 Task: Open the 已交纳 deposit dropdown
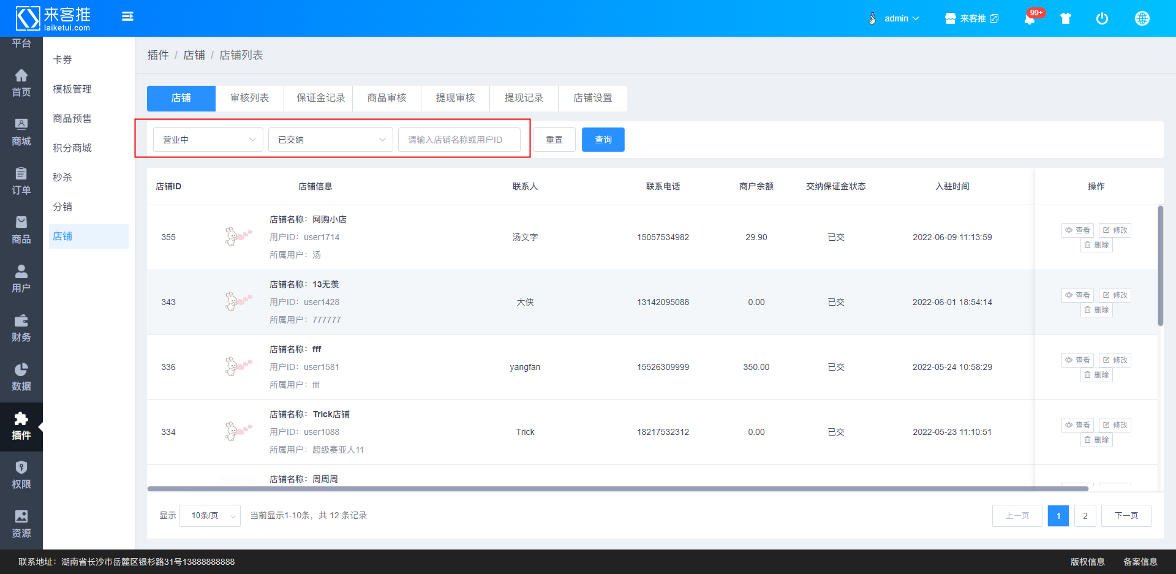331,140
